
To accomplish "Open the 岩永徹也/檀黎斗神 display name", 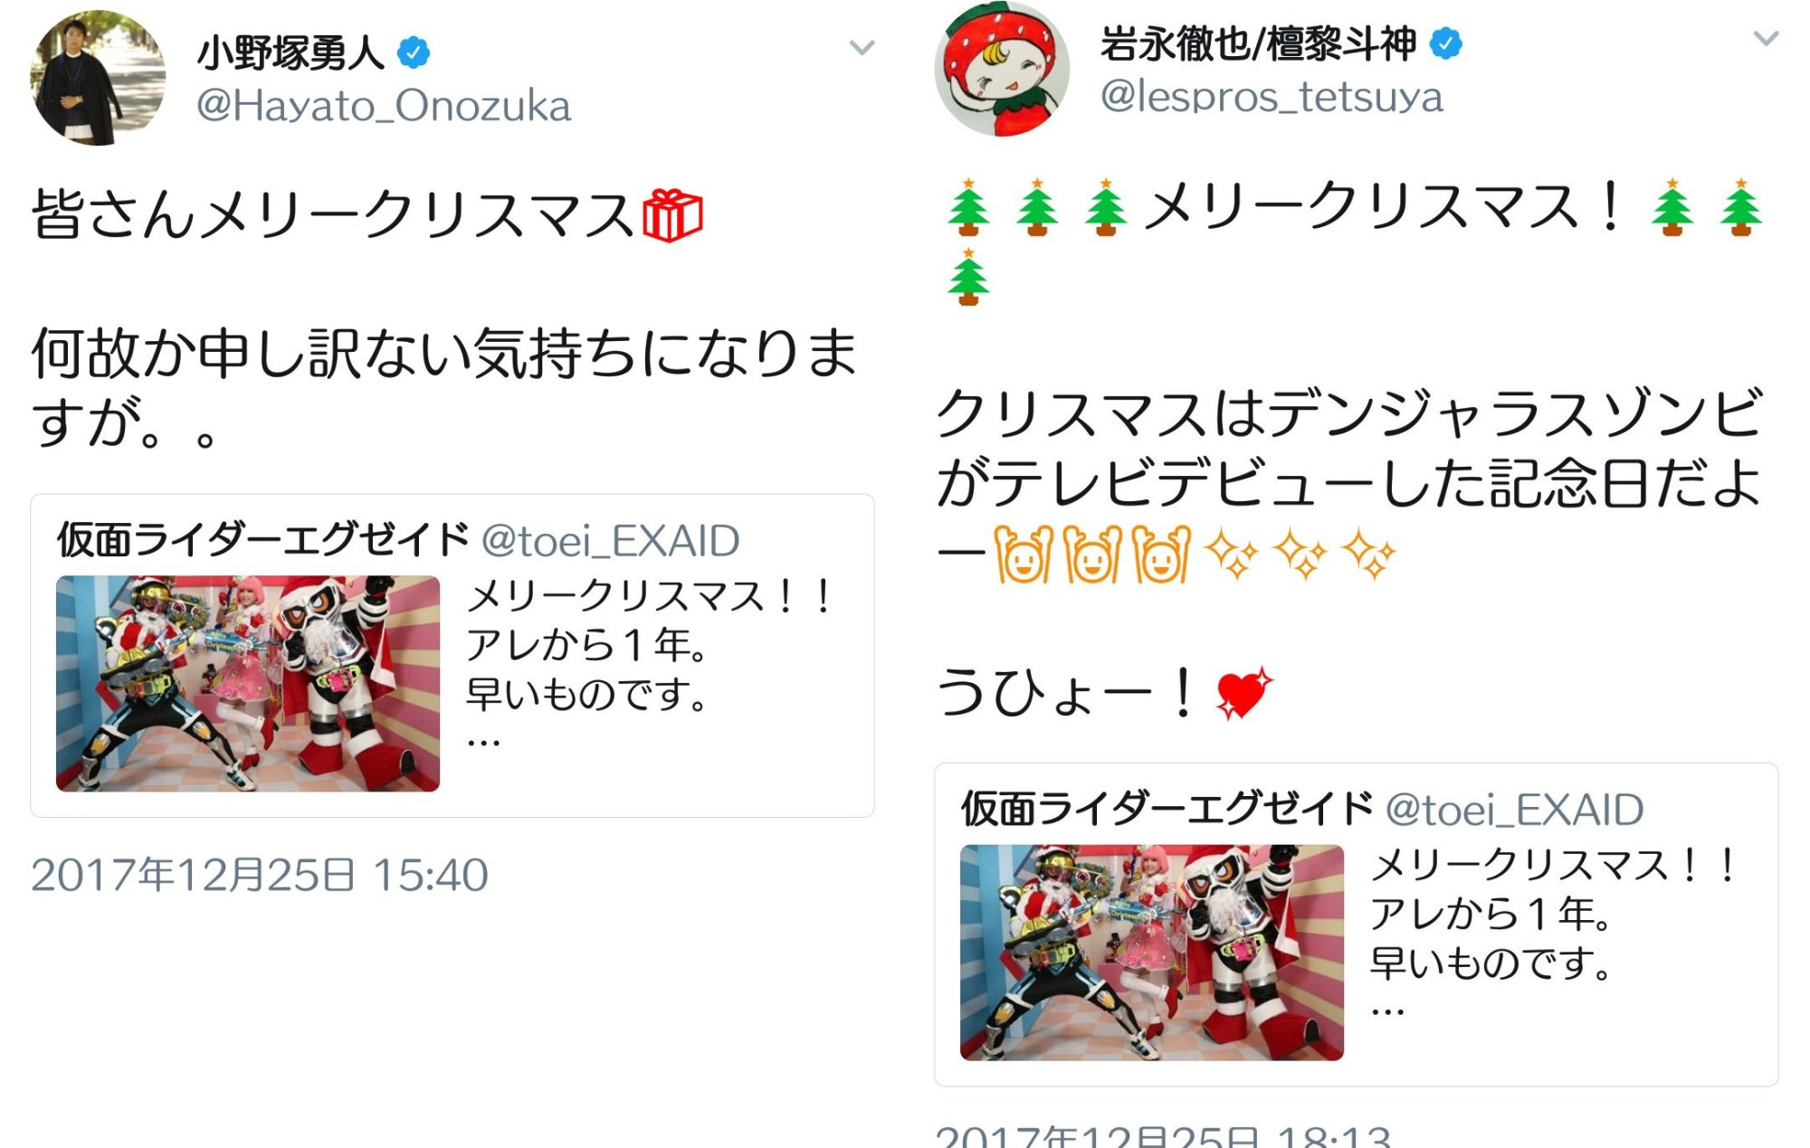I will [1258, 43].
